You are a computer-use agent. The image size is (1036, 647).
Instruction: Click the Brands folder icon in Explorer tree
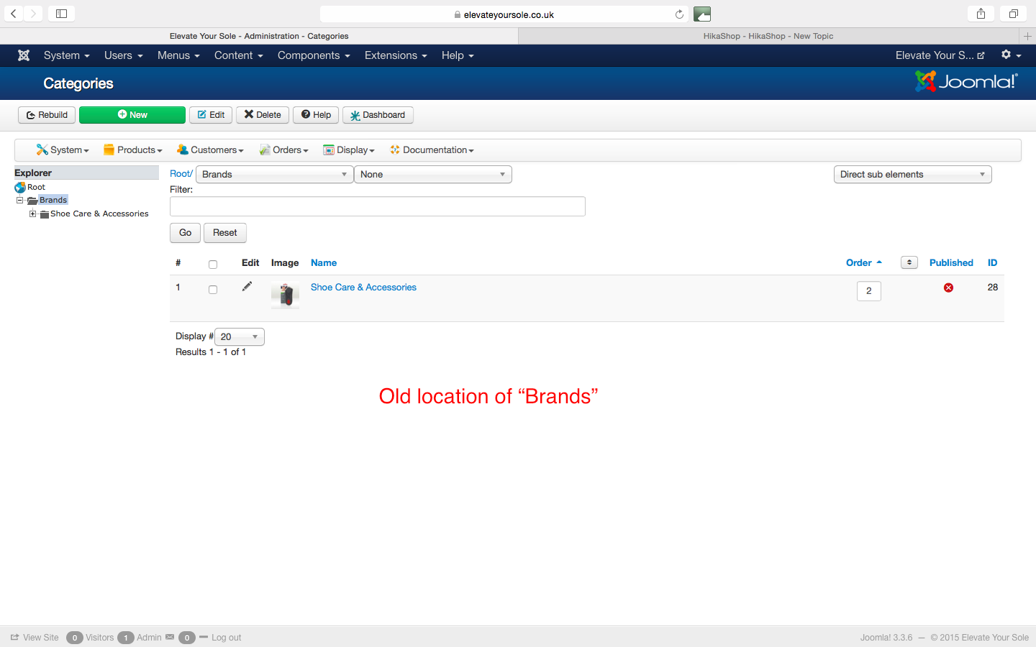pyautogui.click(x=32, y=201)
